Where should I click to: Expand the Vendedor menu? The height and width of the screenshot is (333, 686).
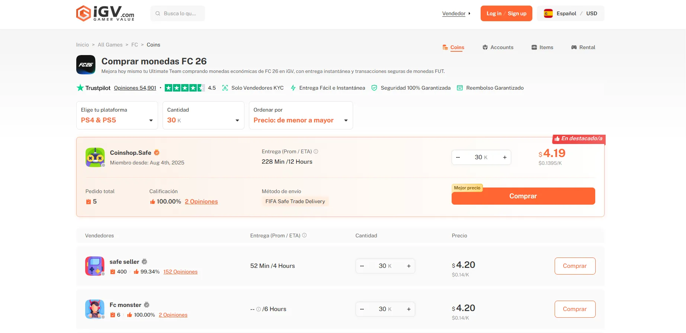coord(456,13)
